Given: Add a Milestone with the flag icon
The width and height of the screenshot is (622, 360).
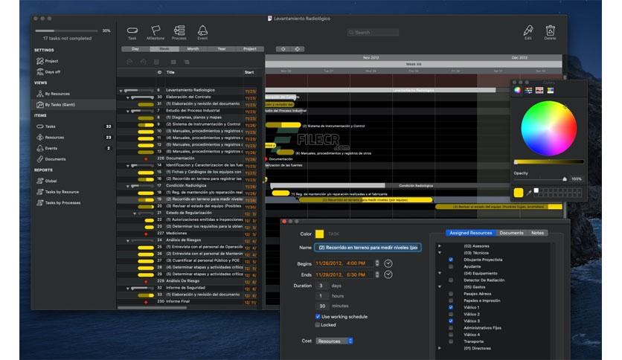Looking at the screenshot, I should pyautogui.click(x=155, y=33).
